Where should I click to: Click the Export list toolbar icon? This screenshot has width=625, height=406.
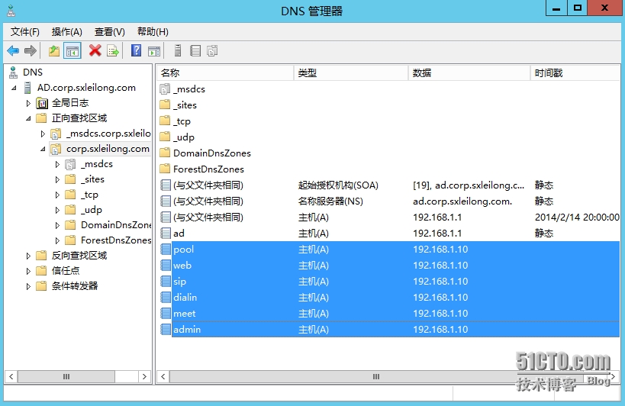[113, 50]
